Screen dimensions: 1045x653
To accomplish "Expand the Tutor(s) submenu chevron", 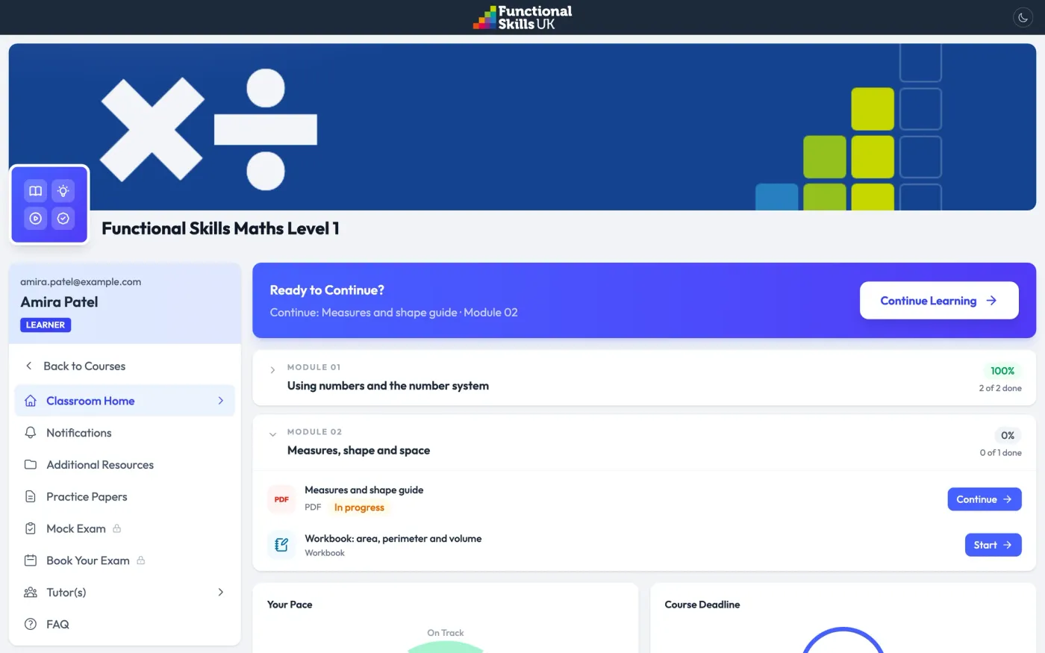I will [x=221, y=593].
